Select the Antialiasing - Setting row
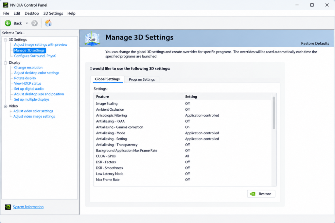 pos(183,139)
